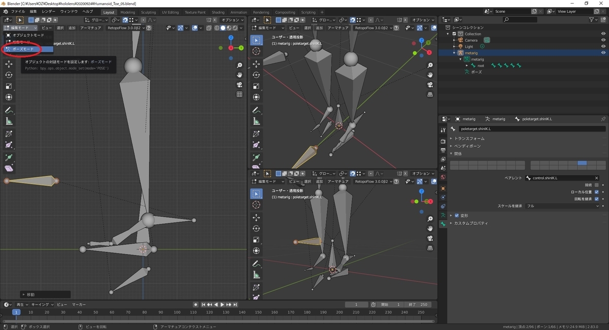
Task: Activate Select Box tool in bottom-right viewport
Action: point(256,193)
